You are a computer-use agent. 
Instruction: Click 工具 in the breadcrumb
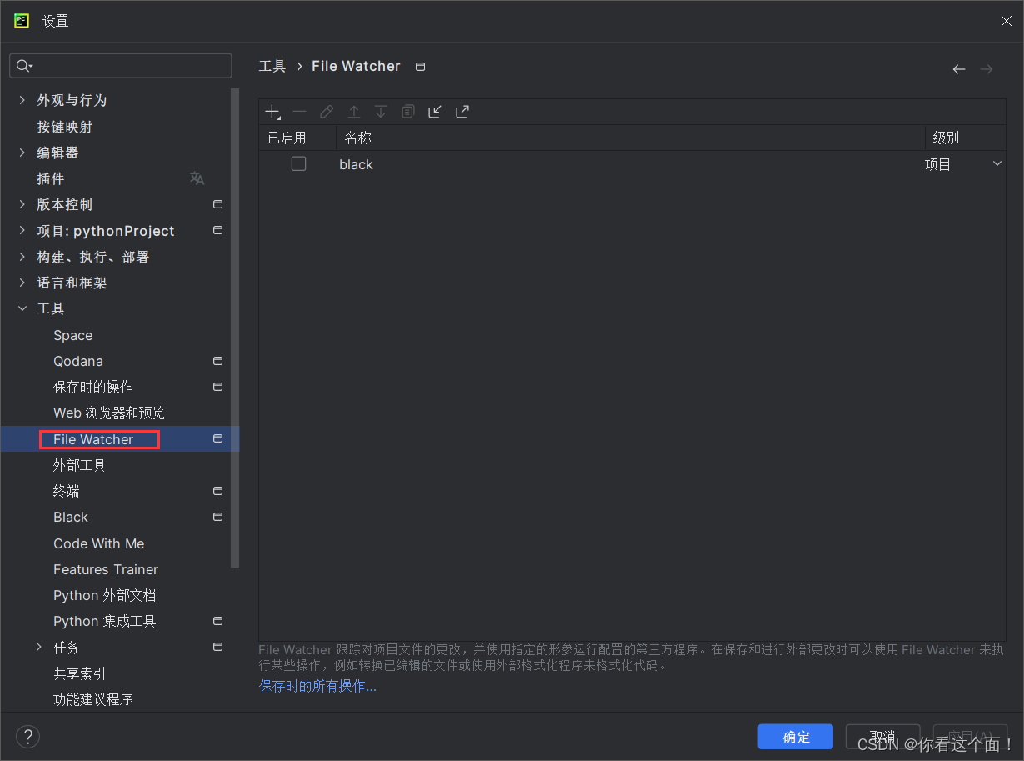(x=272, y=66)
